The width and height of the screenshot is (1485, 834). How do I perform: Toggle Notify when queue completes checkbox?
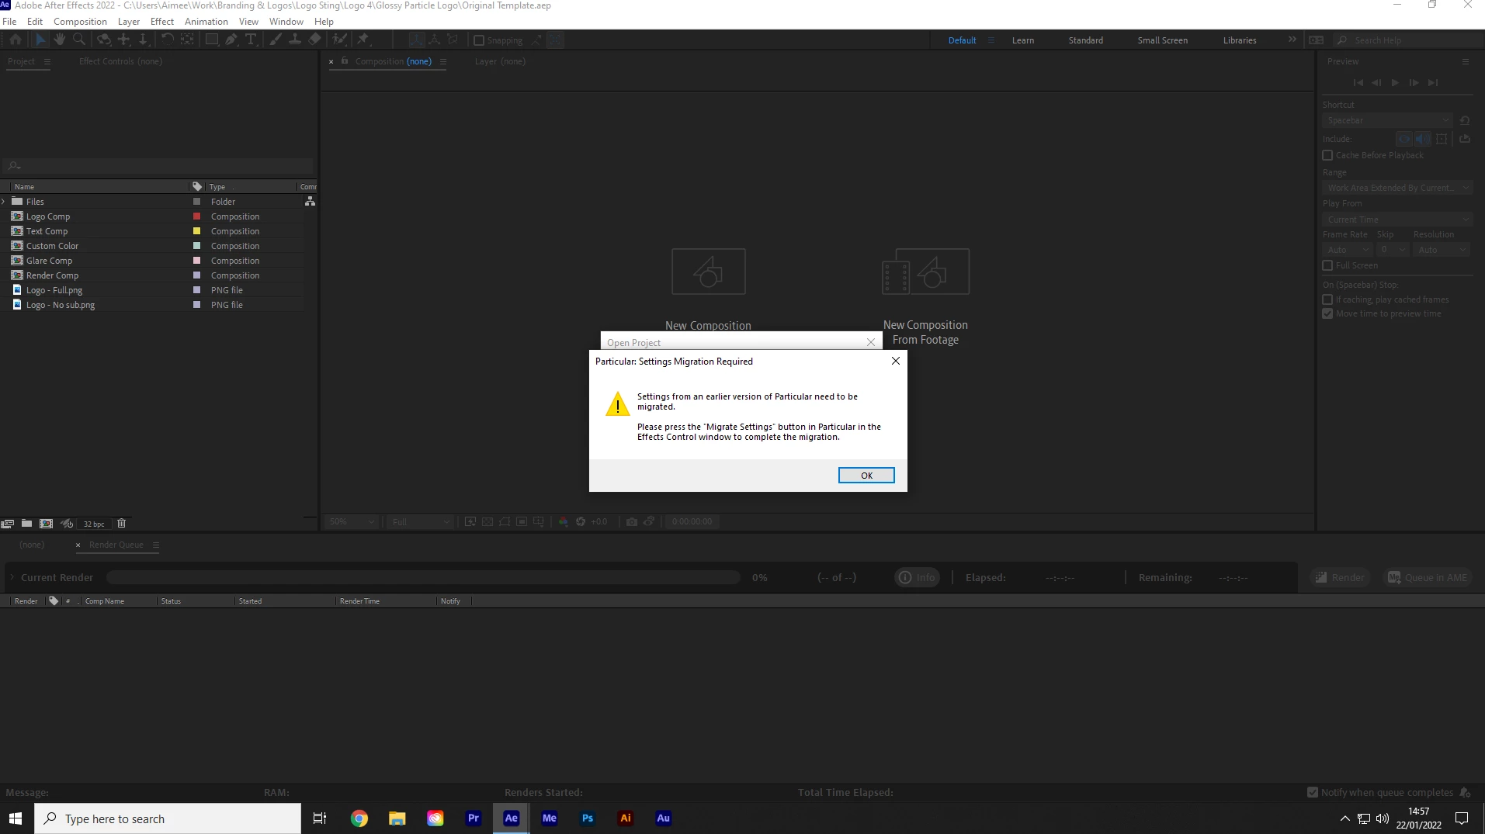click(x=1313, y=792)
